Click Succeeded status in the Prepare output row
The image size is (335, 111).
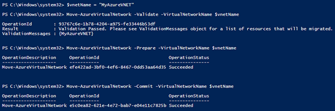[x=181, y=67]
